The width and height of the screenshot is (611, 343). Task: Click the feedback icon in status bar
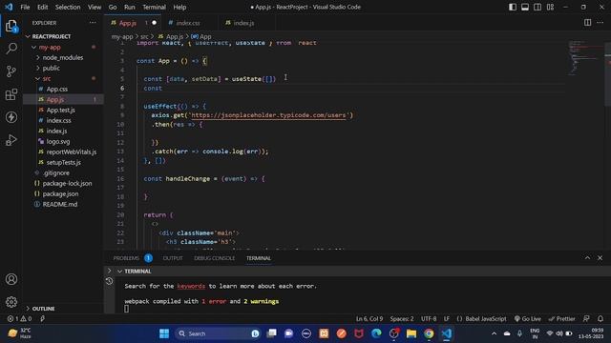pyautogui.click(x=586, y=318)
